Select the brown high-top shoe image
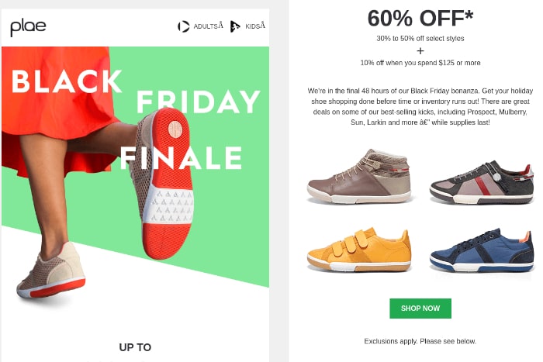The height and width of the screenshot is (362, 543). (359, 177)
